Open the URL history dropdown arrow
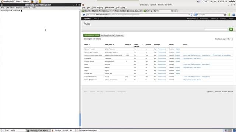236x132 pixels. pyautogui.click(x=189, y=15)
